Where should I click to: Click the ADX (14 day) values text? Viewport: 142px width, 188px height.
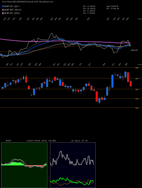click(x=79, y=141)
